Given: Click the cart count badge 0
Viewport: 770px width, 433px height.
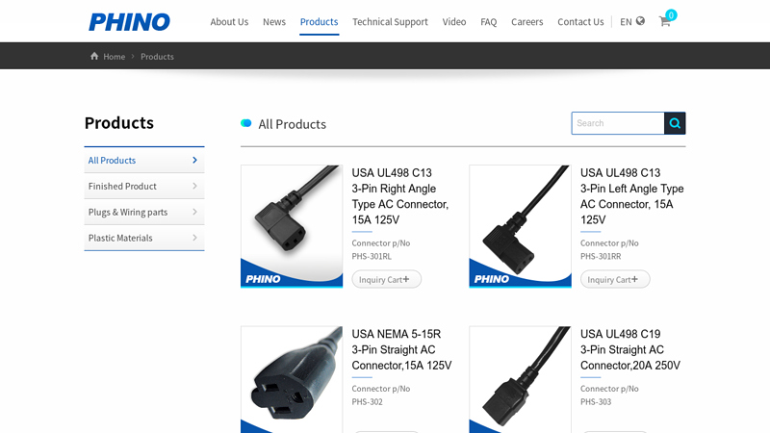Looking at the screenshot, I should tap(671, 15).
